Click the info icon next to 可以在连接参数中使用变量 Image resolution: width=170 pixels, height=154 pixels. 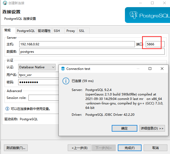pos(7,109)
